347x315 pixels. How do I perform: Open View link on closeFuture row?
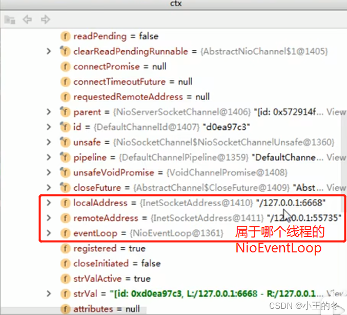click(x=336, y=188)
